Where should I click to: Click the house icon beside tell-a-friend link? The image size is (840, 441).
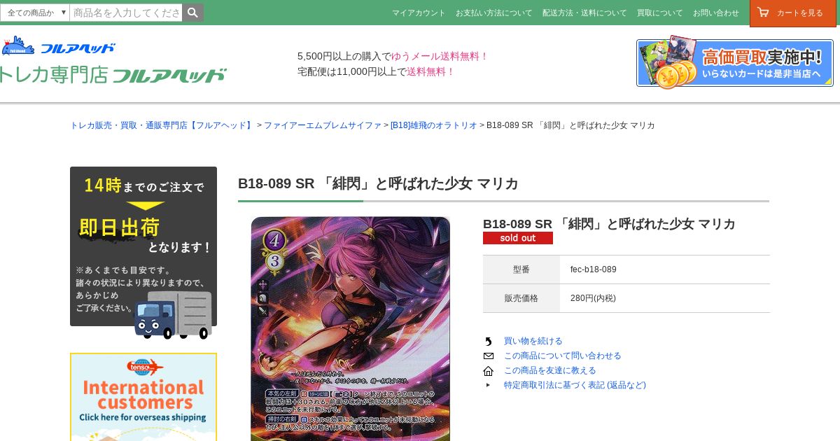[x=489, y=370]
